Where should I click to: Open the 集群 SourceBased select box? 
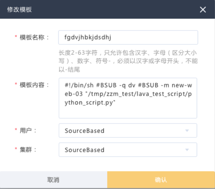coord(128,150)
